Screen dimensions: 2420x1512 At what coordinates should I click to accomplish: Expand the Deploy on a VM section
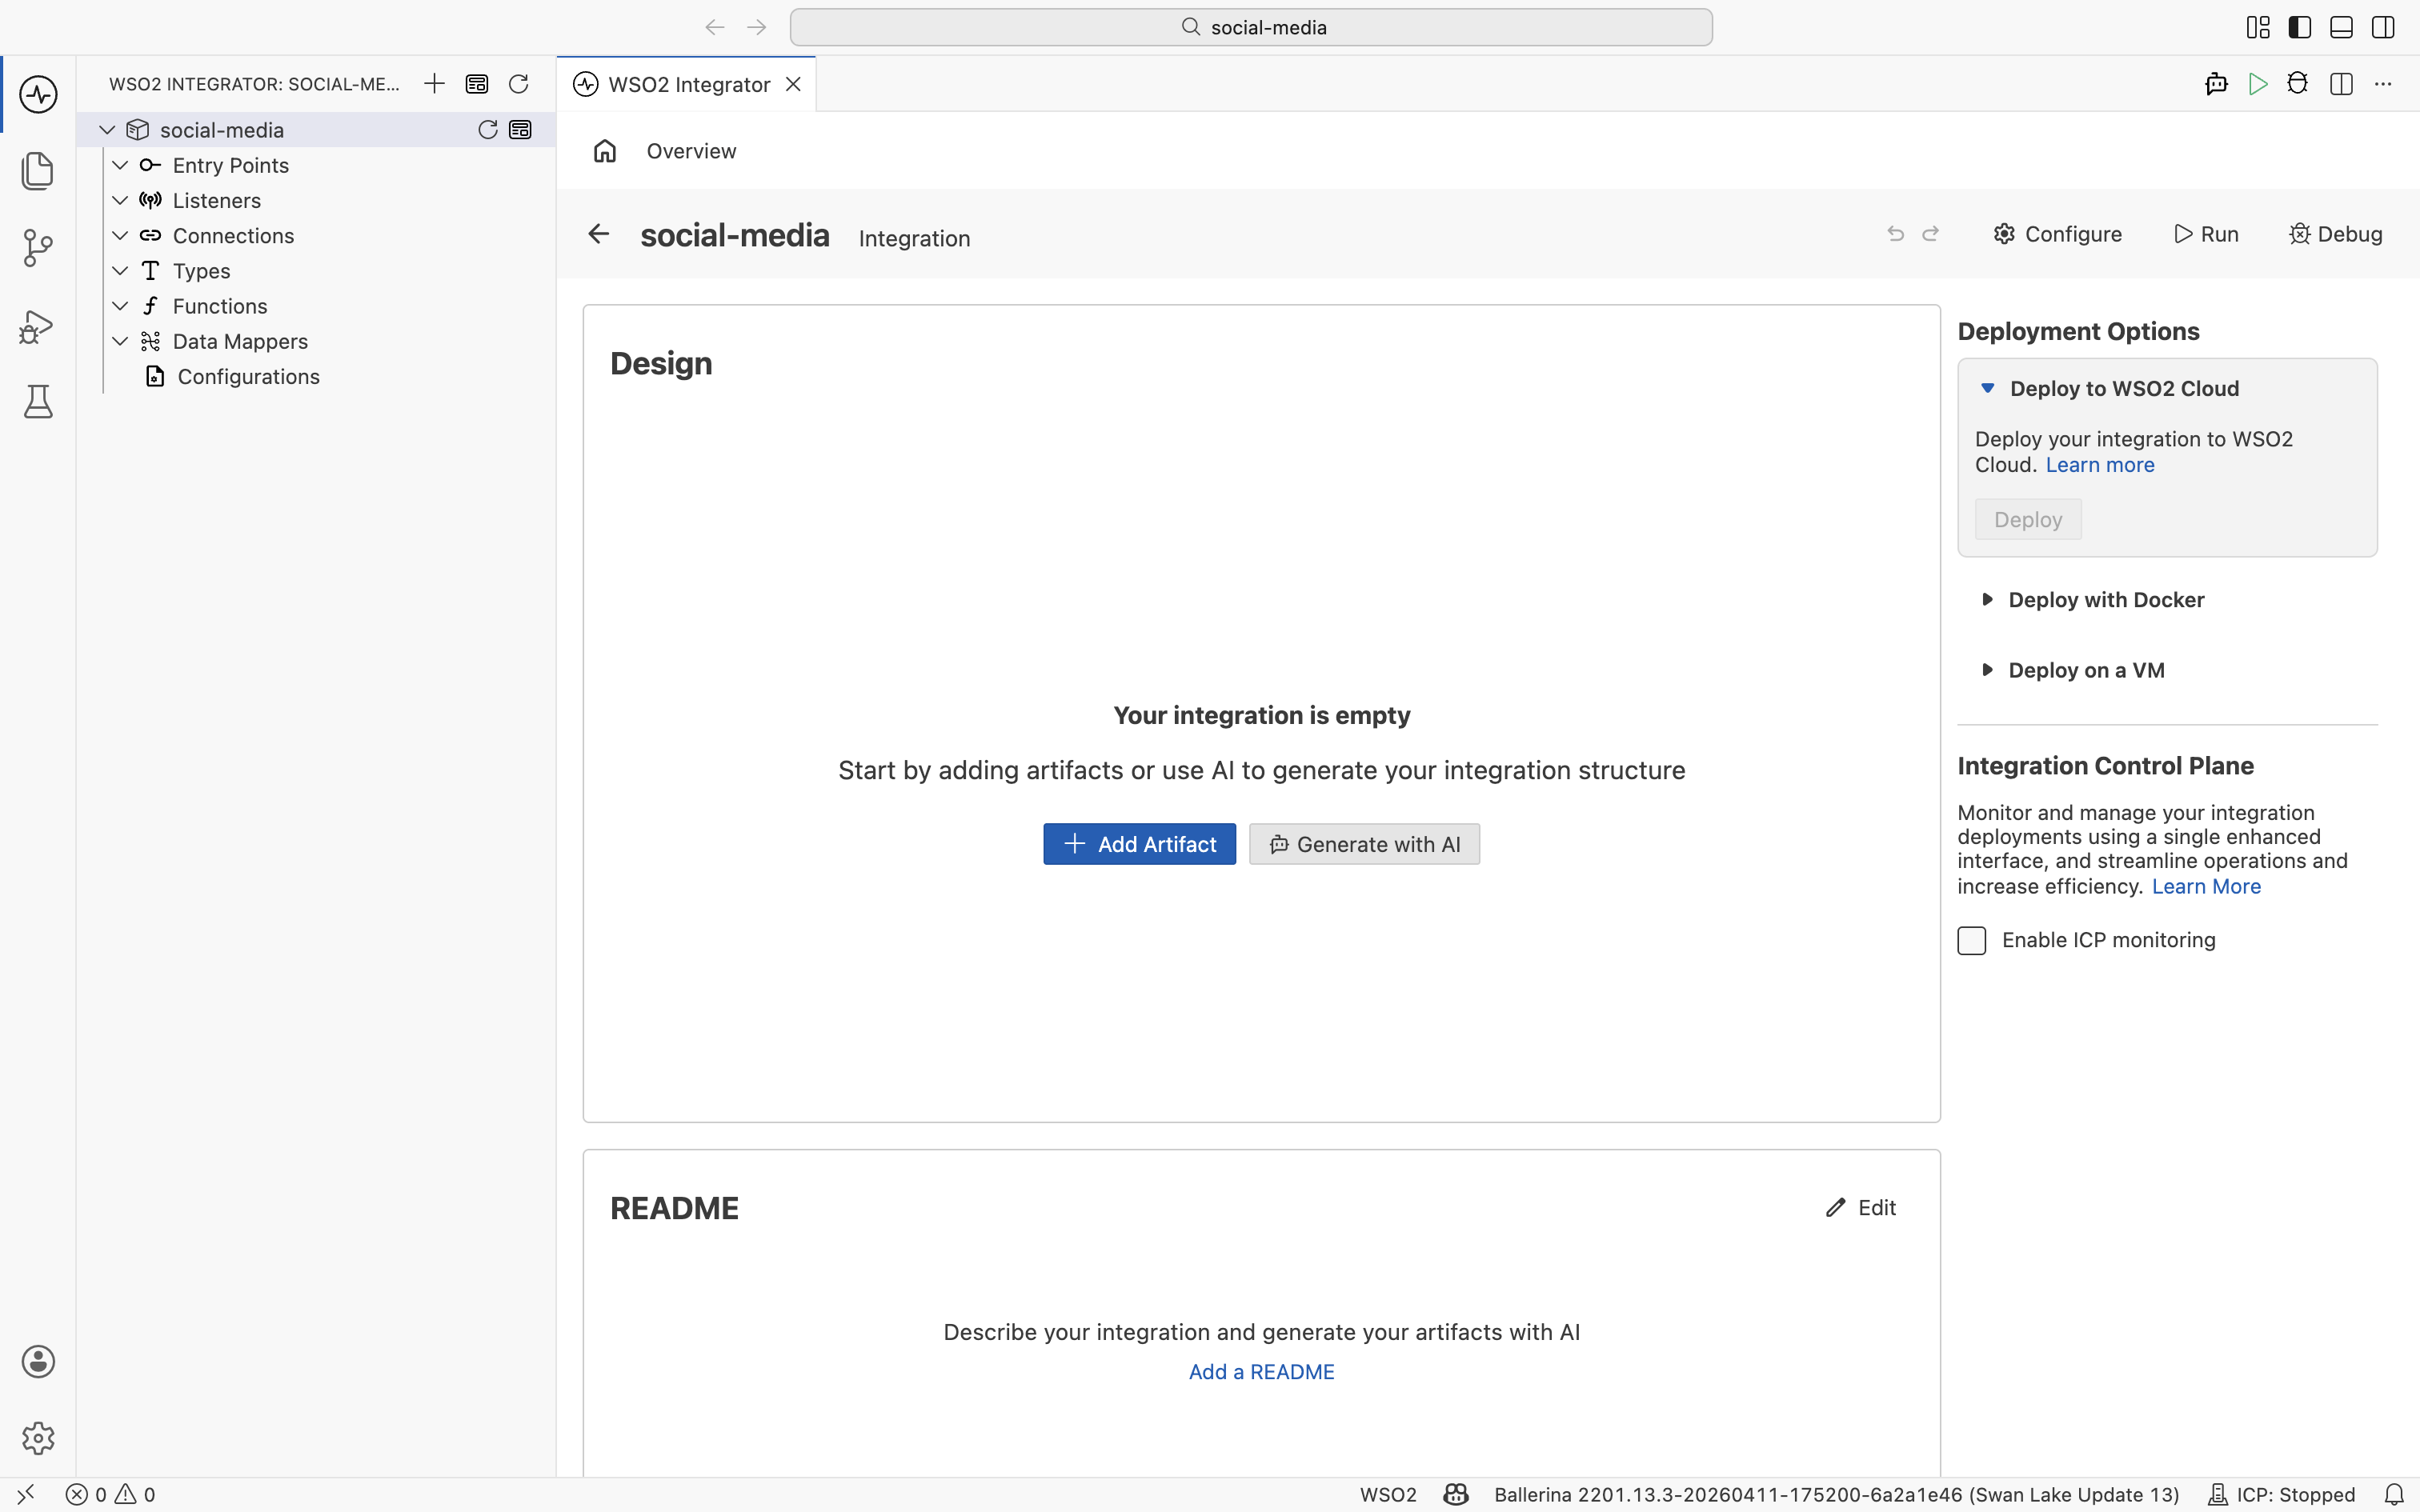click(x=2073, y=670)
